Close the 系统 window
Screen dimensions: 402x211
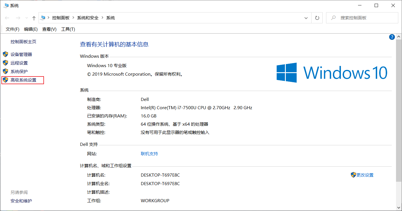393,5
